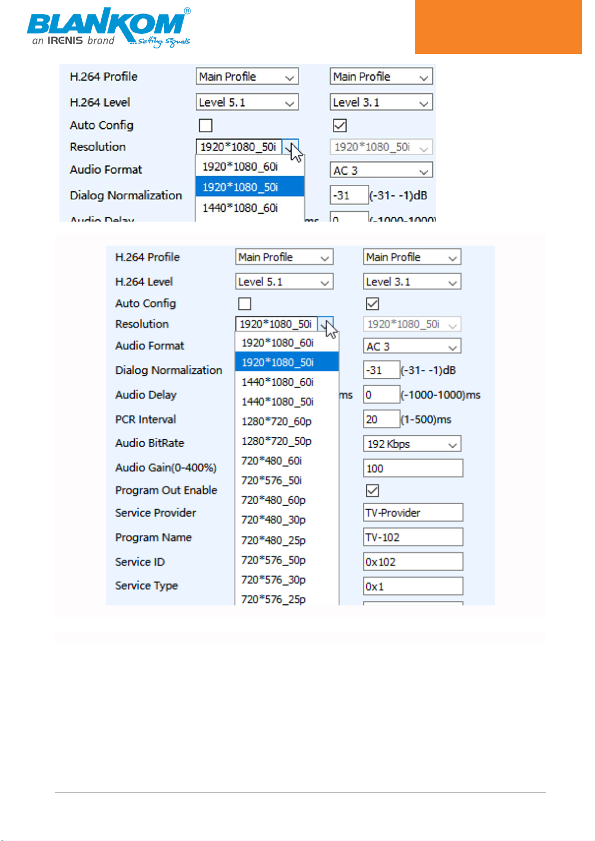Image resolution: width=595 pixels, height=841 pixels.
Task: Select 1440*1080_60i in lower screenshot list
Action: [x=287, y=382]
